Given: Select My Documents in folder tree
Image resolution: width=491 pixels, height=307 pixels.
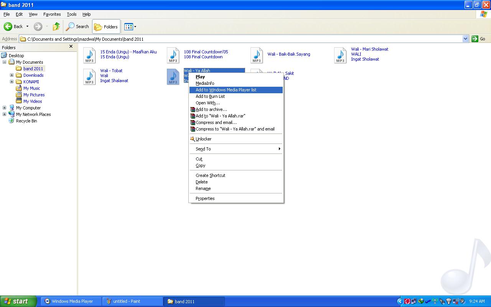Looking at the screenshot, I should [x=30, y=62].
